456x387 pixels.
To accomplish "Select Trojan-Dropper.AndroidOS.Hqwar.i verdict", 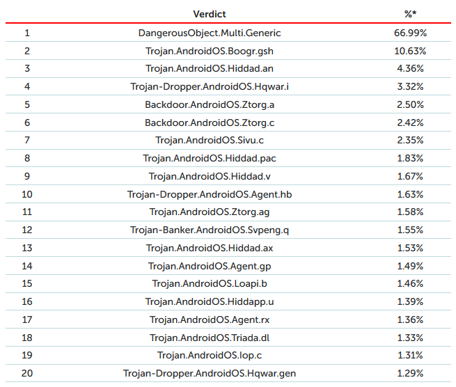I will [x=209, y=86].
